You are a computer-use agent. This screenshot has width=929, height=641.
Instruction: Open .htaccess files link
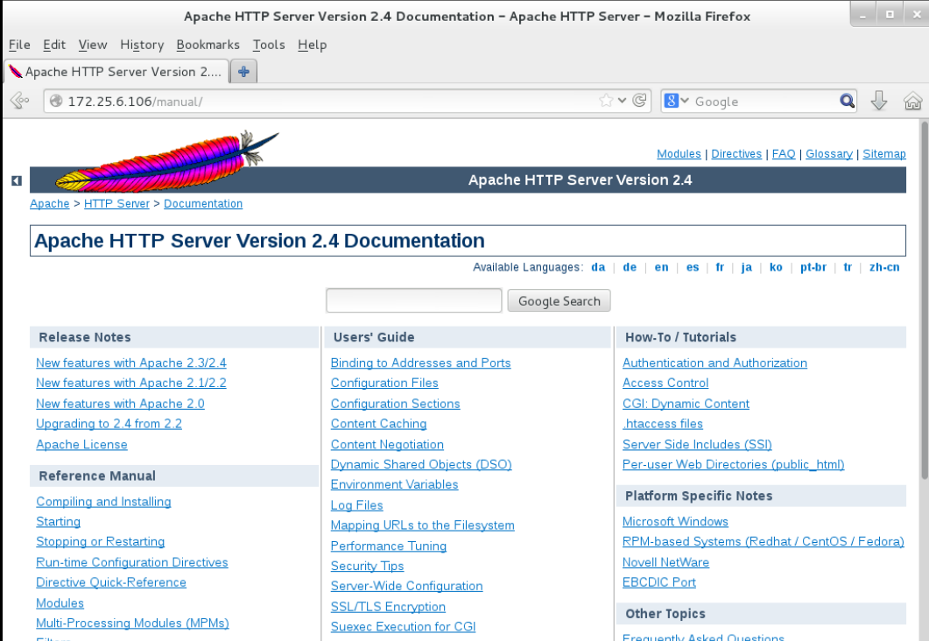[663, 424]
